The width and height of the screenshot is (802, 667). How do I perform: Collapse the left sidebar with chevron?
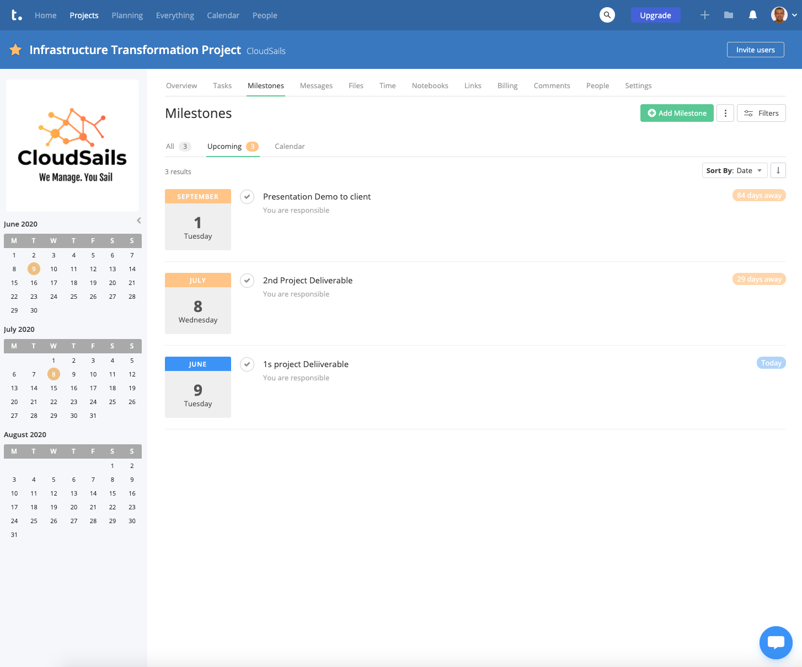[139, 220]
